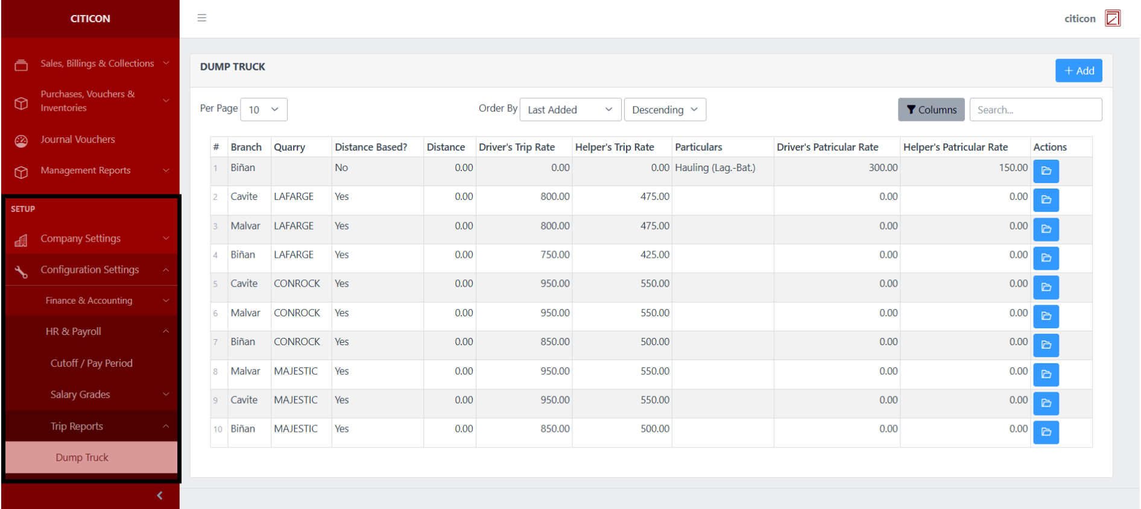Viewport: 1141px width, 509px height.
Task: Click the Add button
Action: point(1078,71)
